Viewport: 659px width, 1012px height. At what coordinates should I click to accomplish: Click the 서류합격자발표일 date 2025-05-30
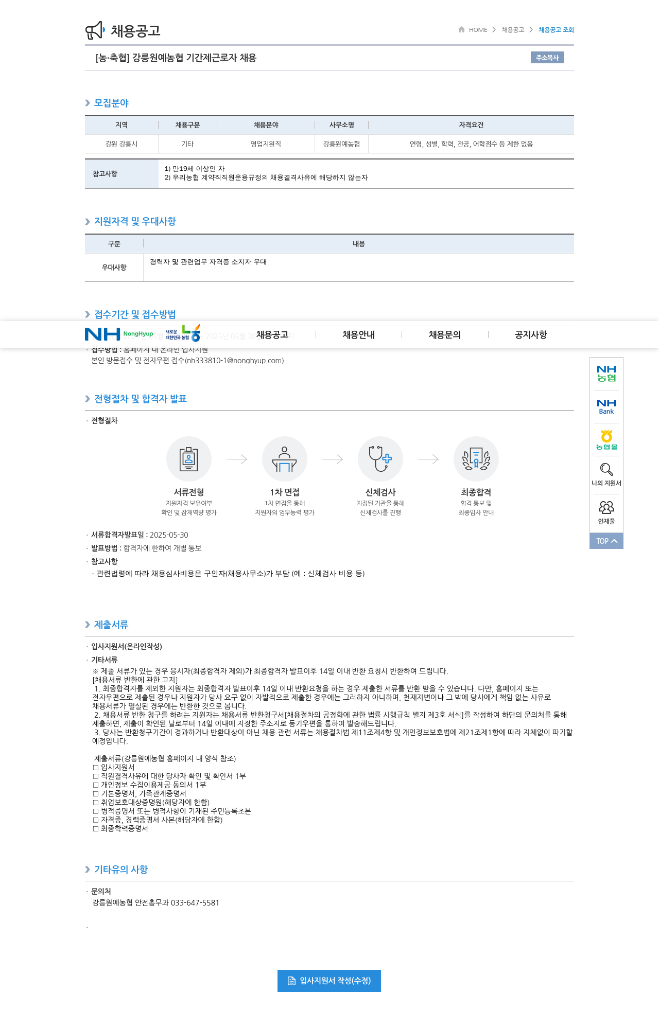pyautogui.click(x=169, y=535)
